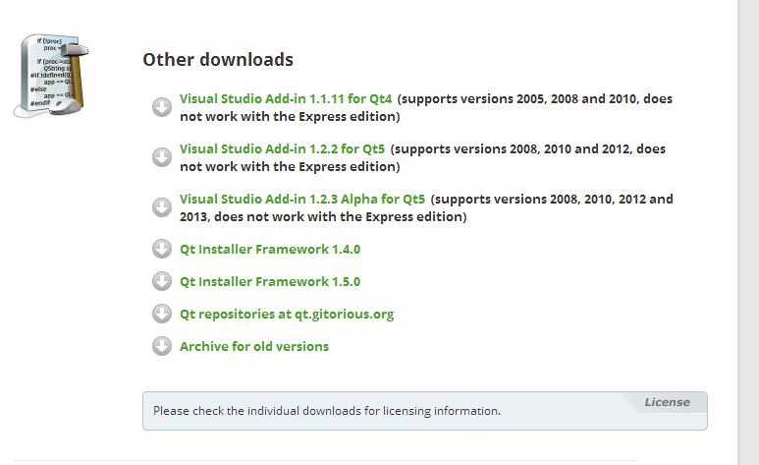Click arrow icon beside Qt repositories link

click(x=162, y=314)
